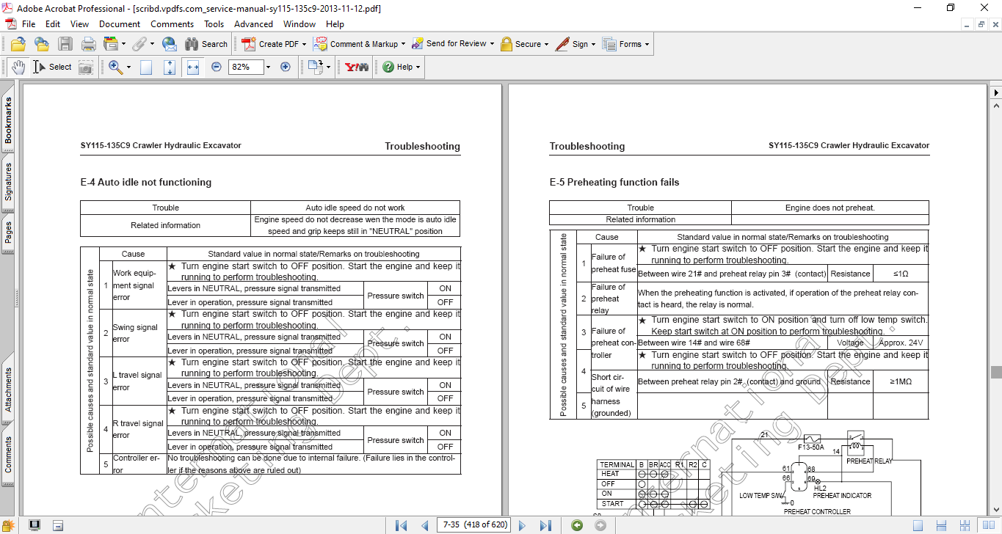Open the Bookmarks side tab
1002x534 pixels.
8,121
